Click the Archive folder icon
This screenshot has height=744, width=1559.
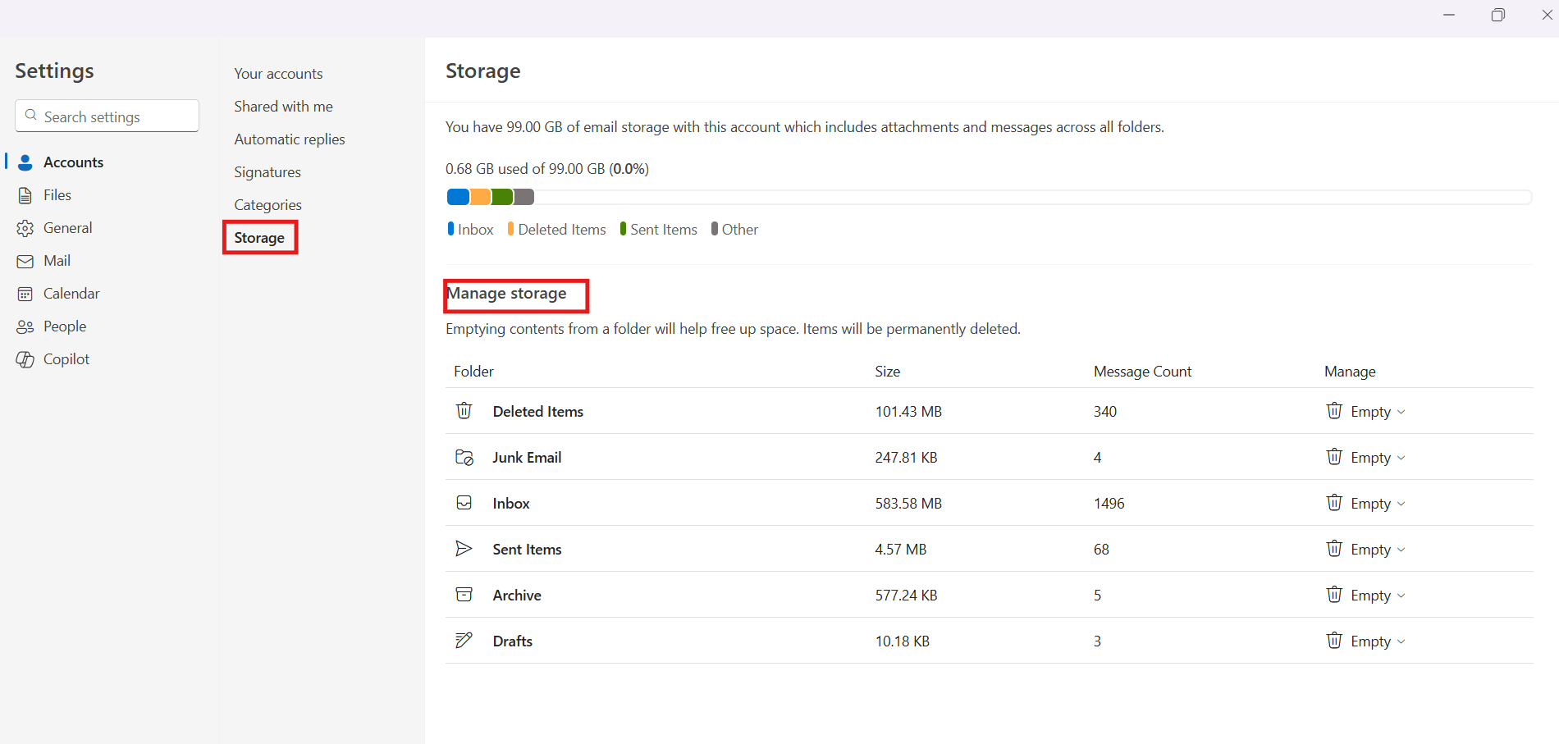[x=464, y=595]
